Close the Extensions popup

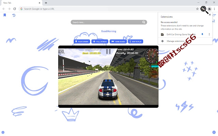(210, 15)
